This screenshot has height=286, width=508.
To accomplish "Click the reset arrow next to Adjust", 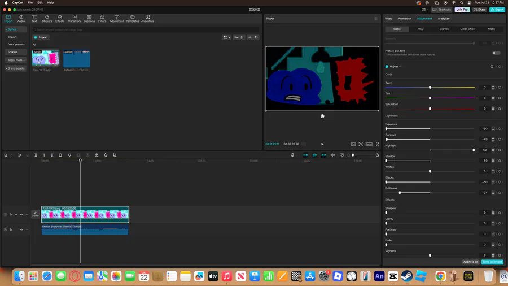I will (x=492, y=67).
